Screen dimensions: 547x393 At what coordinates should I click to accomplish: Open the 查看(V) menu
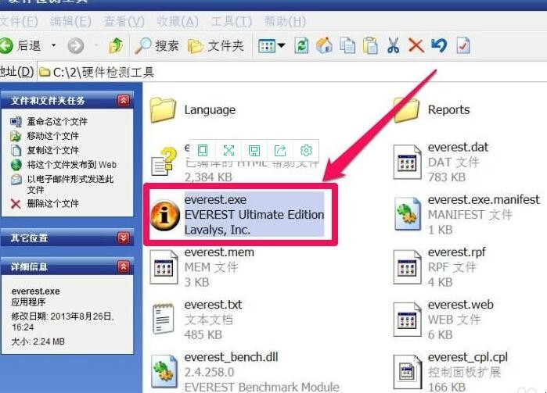tap(124, 21)
